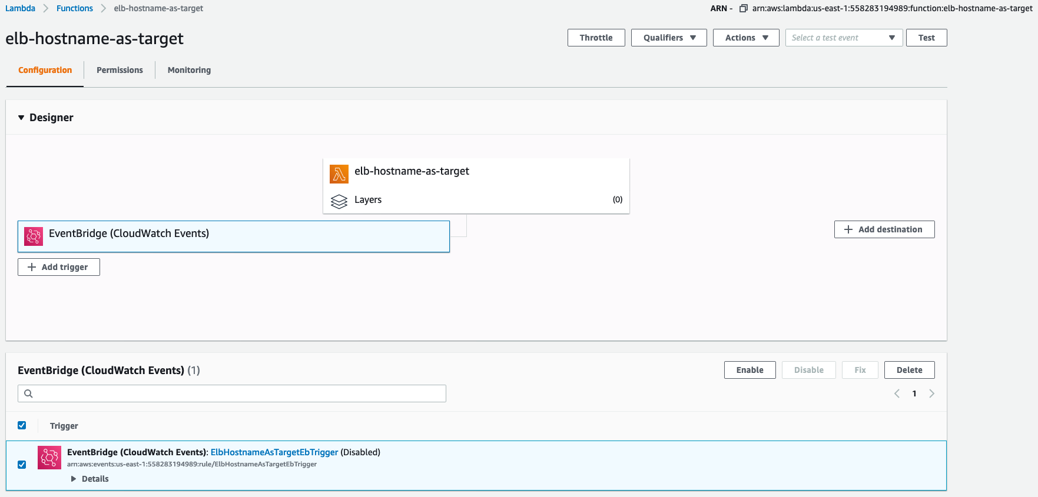Click the Lambda function icon in Designer
Image resolution: width=1038 pixels, height=497 pixels.
[339, 174]
